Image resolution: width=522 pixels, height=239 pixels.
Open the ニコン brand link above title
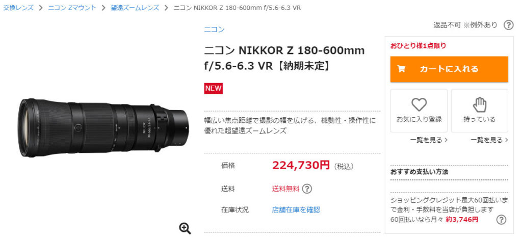214,30
